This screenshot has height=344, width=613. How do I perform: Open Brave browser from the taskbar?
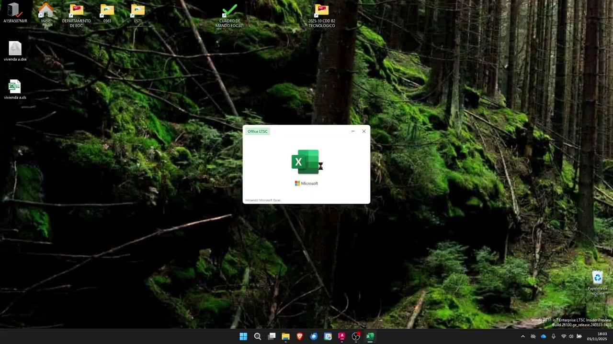coord(300,336)
